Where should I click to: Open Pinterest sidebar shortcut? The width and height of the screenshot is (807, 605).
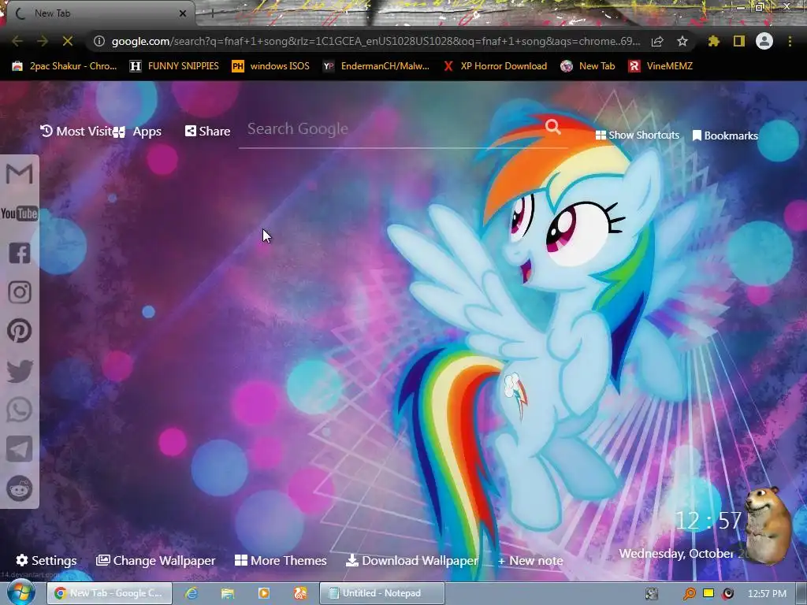(20, 331)
